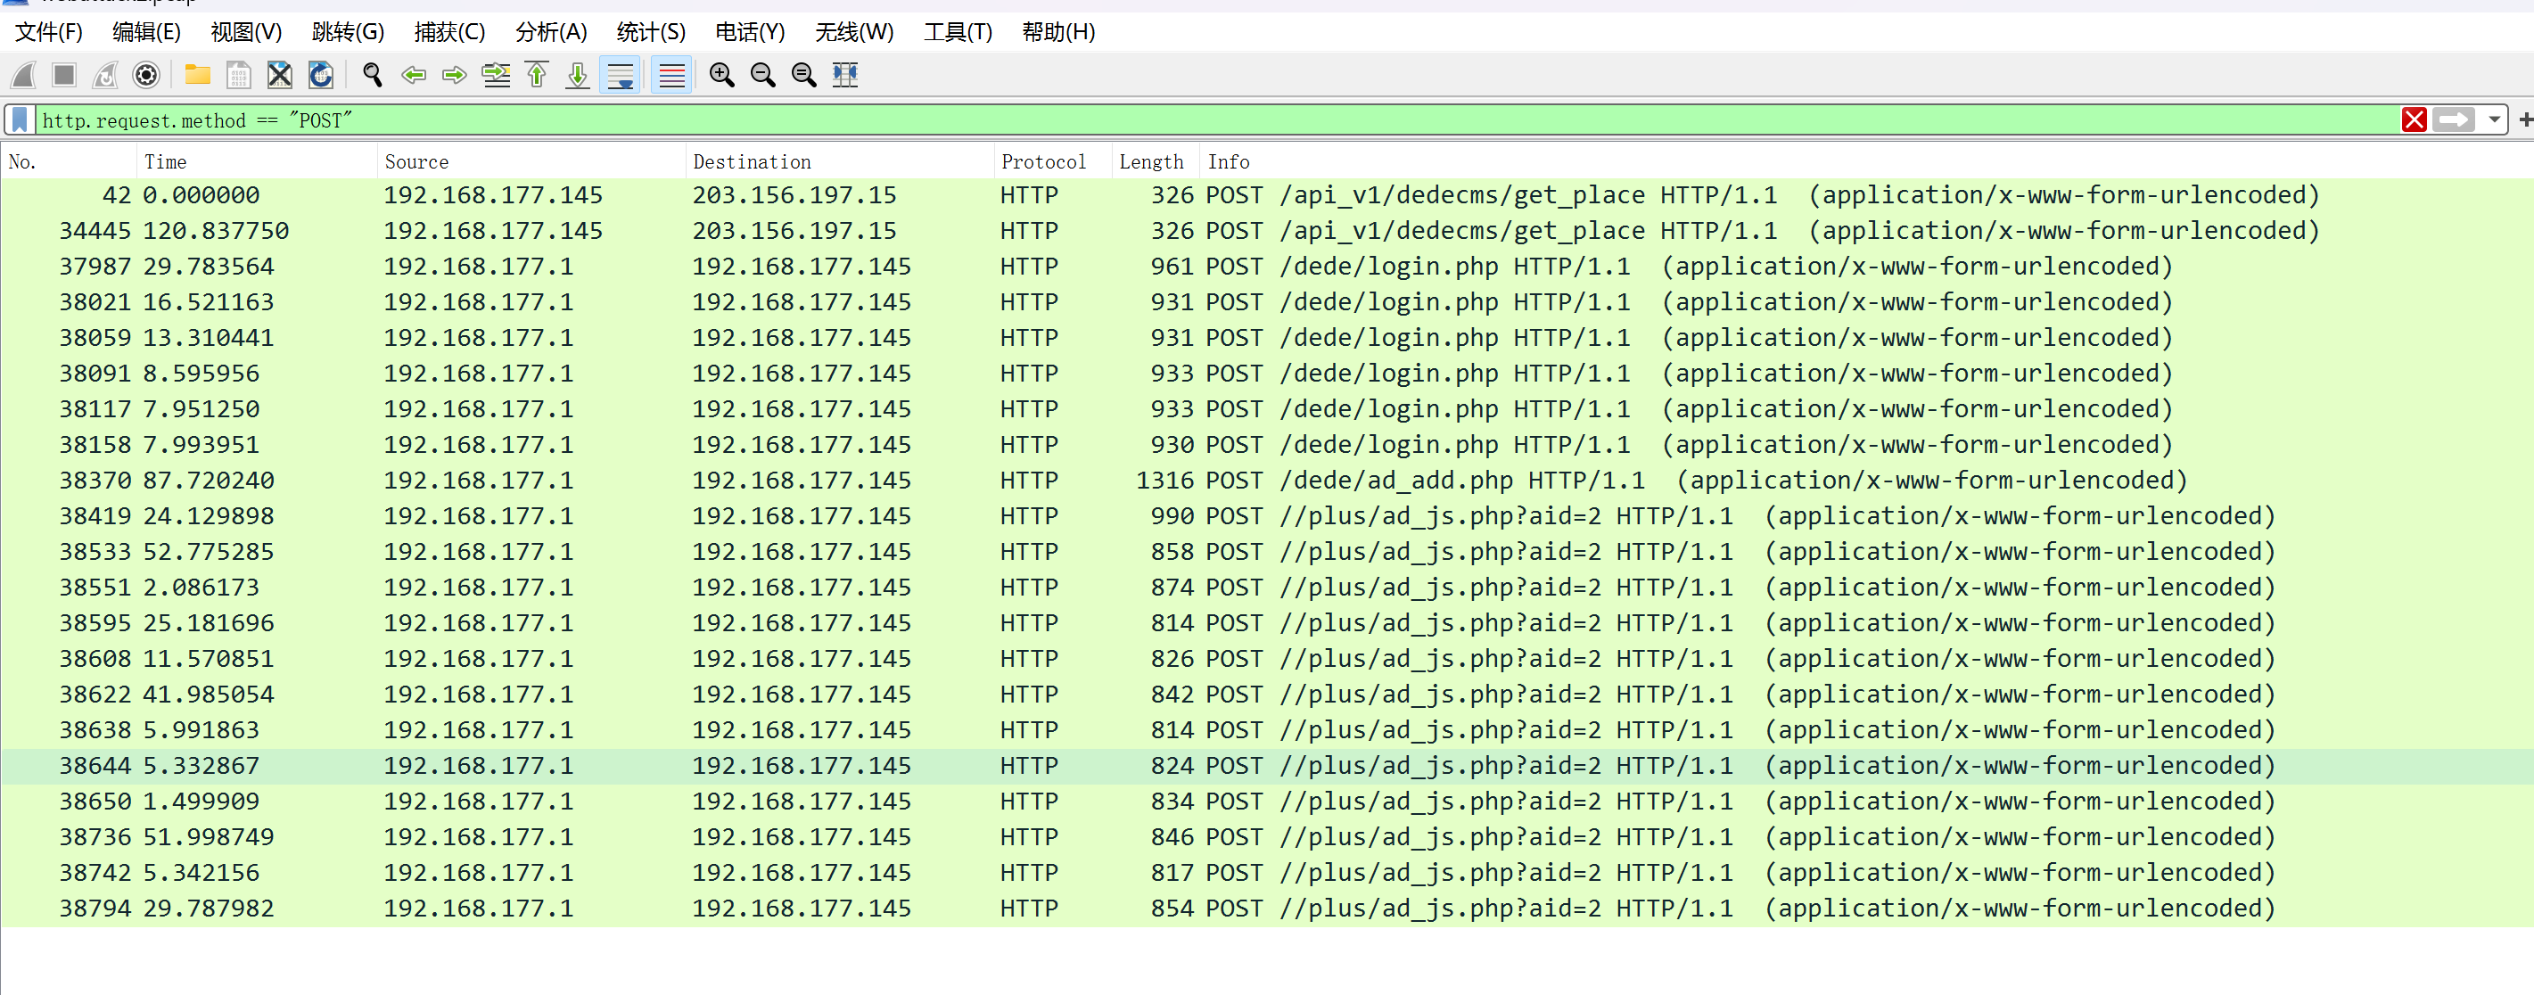Open capture options gear icon
This screenshot has height=995, width=2534.
[x=145, y=75]
